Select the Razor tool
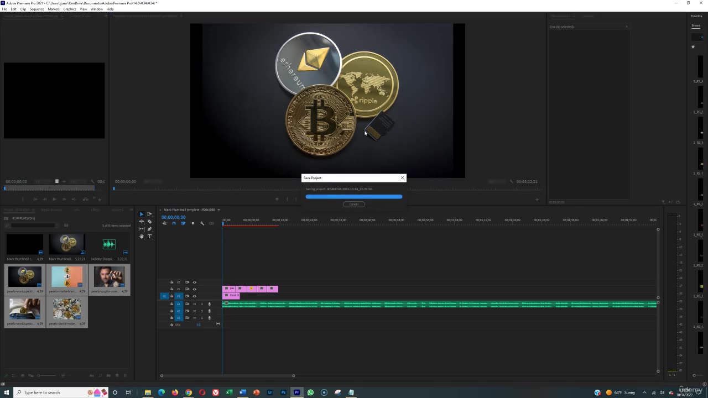Screen dimensions: 708x398 (149, 221)
